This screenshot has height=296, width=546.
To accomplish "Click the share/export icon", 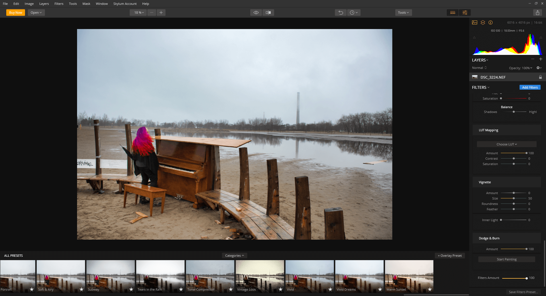I will coord(537,13).
